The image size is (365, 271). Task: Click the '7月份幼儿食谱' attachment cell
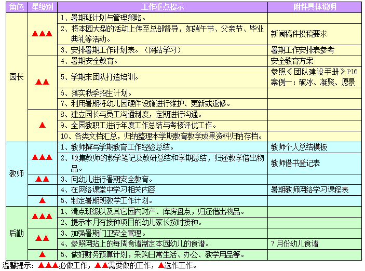point(315,244)
